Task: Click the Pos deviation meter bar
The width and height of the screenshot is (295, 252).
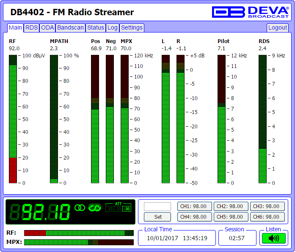Action: [x=95, y=119]
